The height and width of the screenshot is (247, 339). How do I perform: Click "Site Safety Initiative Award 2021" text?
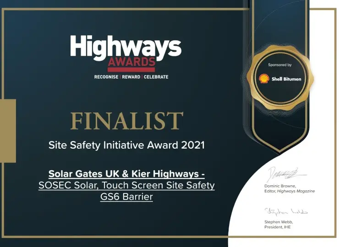126,145
